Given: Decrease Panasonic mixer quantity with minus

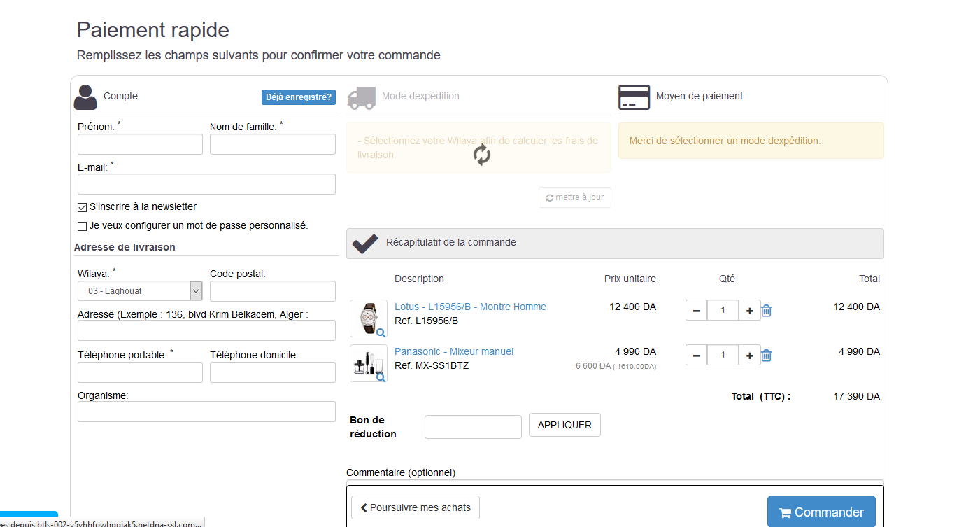Looking at the screenshot, I should pyautogui.click(x=696, y=356).
